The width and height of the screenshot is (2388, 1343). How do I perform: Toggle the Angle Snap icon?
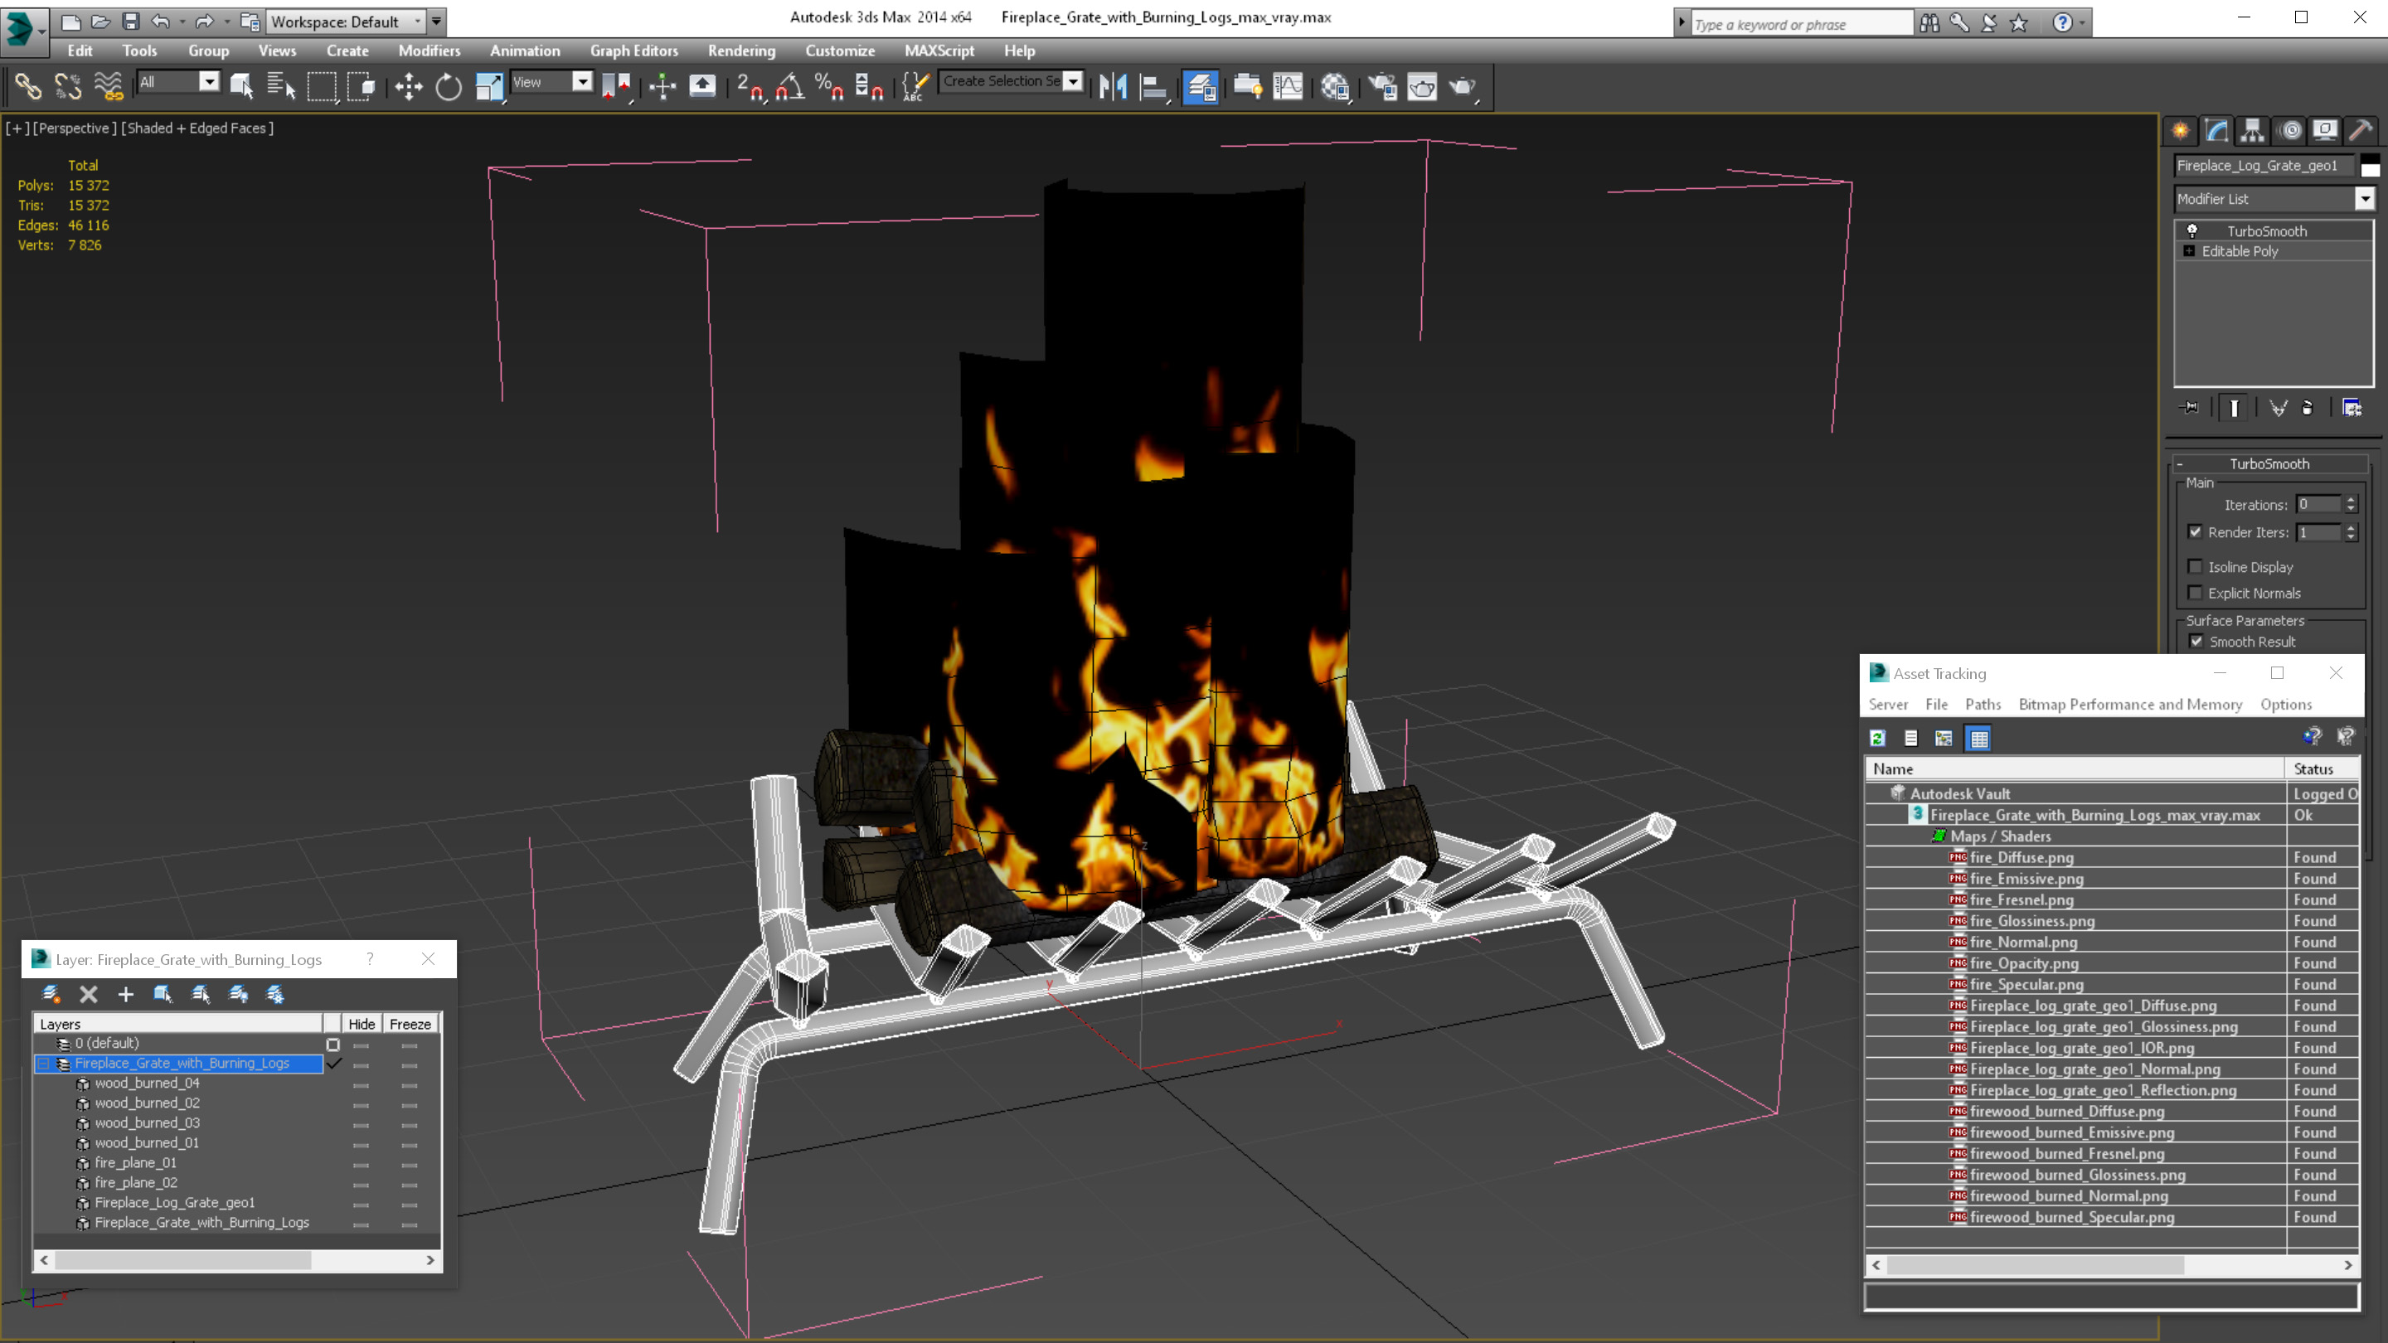click(789, 87)
